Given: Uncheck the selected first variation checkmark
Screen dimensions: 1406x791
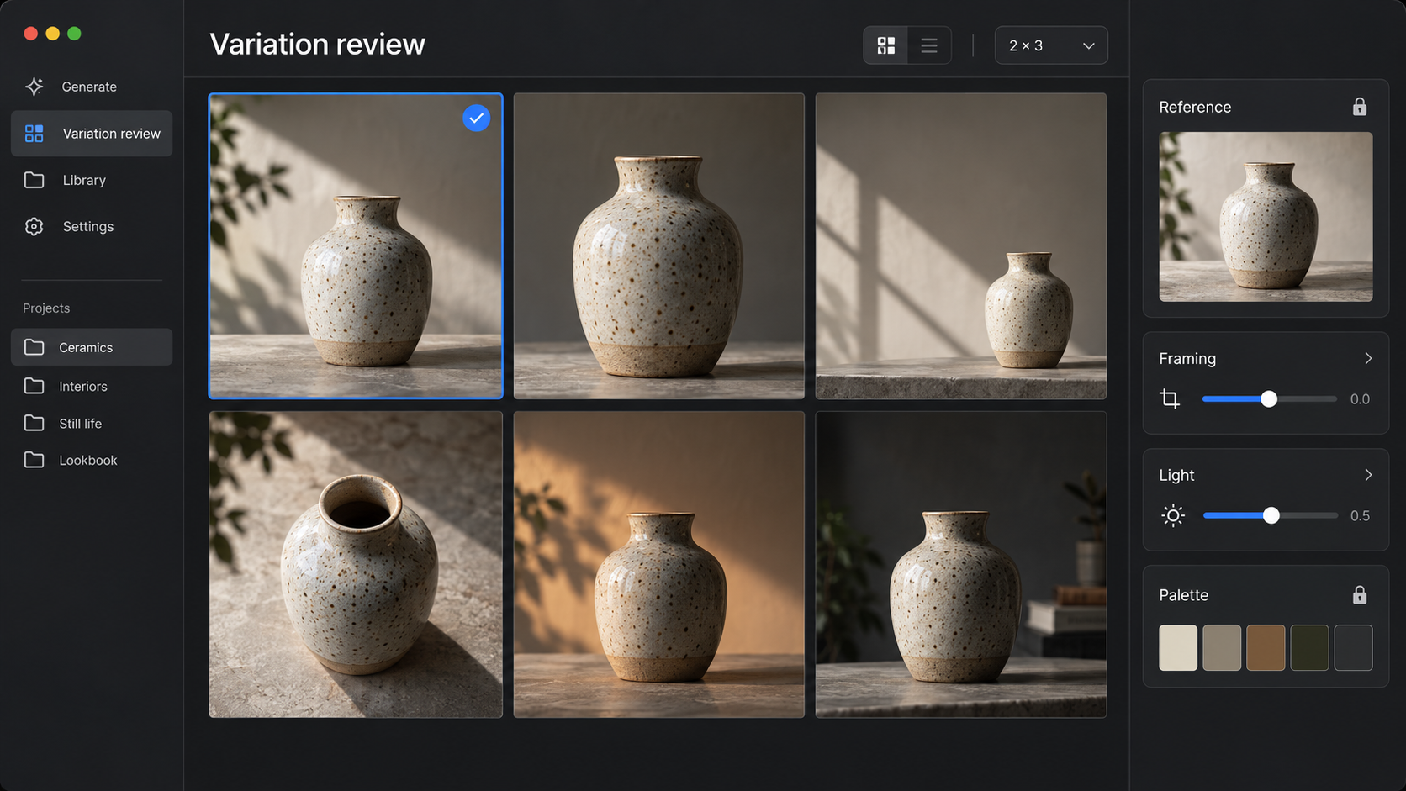Looking at the screenshot, I should click(x=477, y=119).
